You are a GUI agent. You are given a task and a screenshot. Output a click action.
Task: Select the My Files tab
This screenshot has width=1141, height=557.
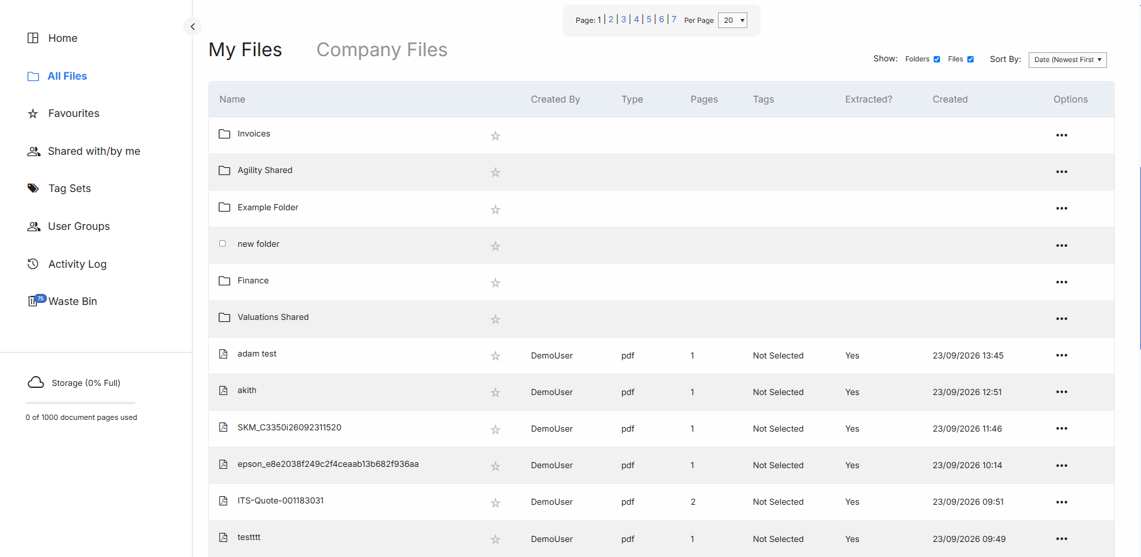pos(245,50)
